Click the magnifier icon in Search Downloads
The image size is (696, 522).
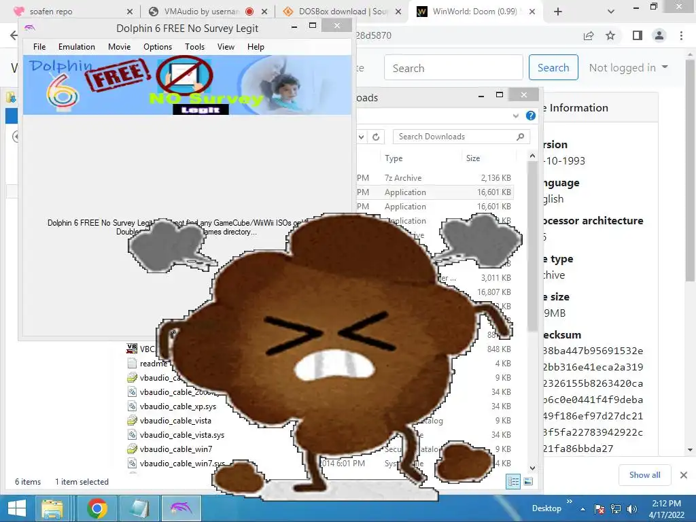click(520, 137)
